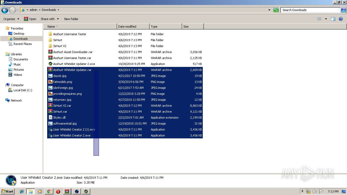This screenshot has width=347, height=195.
Task: Click the Forward navigation arrow
Action: [12, 10]
